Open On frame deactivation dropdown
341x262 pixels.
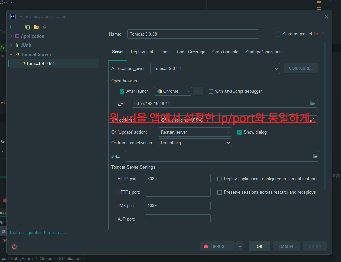(195, 143)
